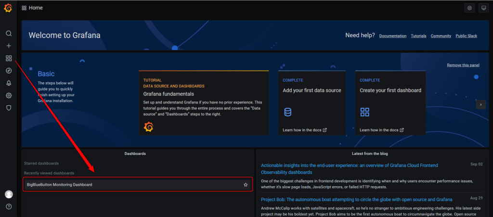The image size is (493, 217).
Task: Open the Dashboards grid icon in sidebar
Action: pyautogui.click(x=9, y=58)
